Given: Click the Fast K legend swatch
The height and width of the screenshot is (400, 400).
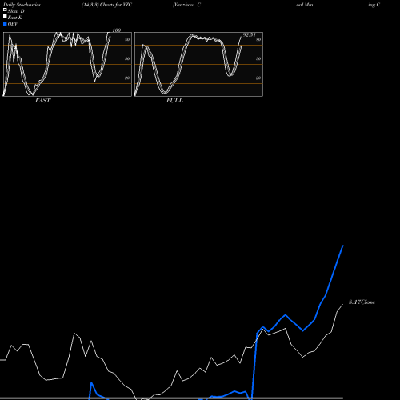Looking at the screenshot, I should 5,17.
